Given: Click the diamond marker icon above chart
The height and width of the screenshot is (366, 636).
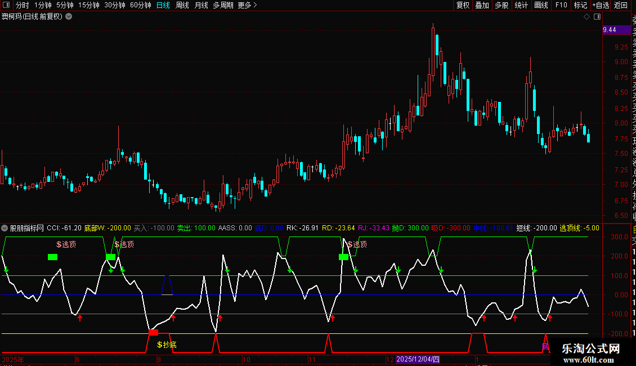Looking at the screenshot, I should point(586,17).
